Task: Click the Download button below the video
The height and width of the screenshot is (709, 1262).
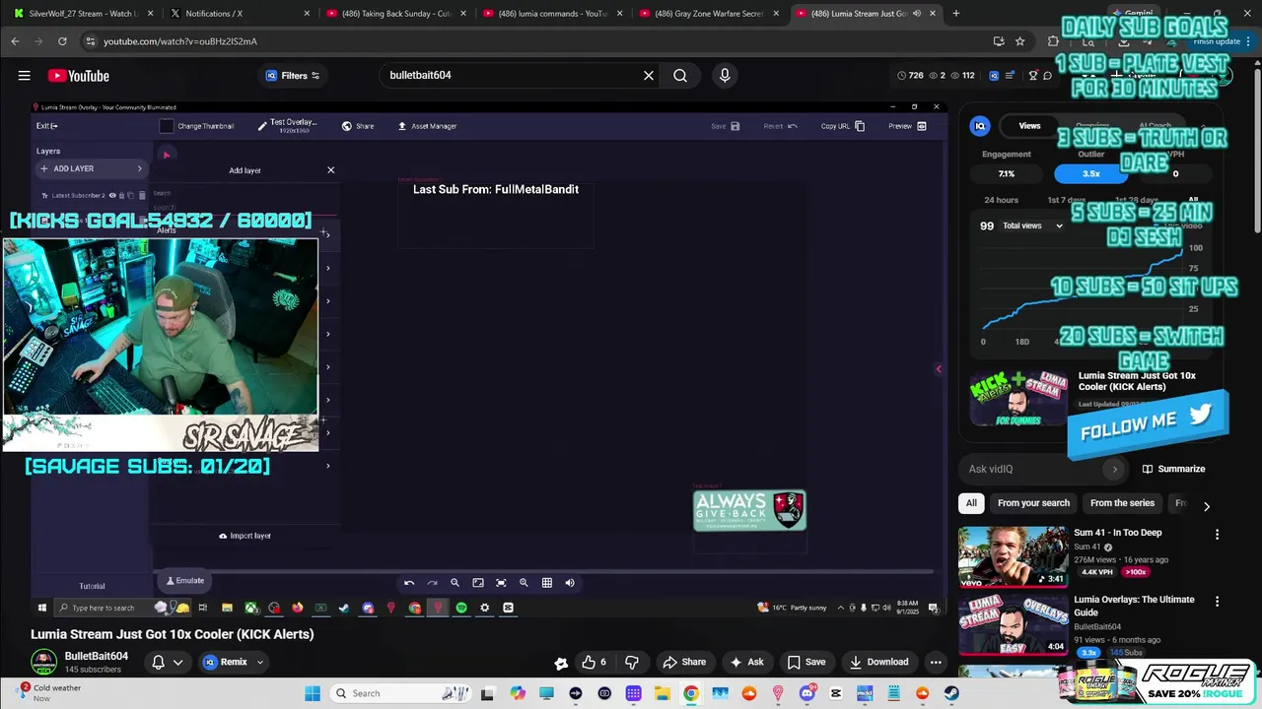Action: click(x=878, y=662)
